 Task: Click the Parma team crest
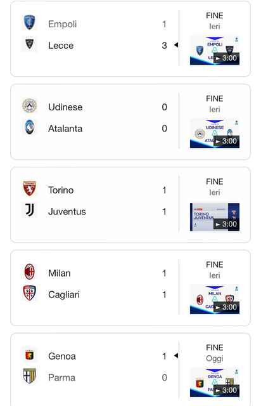[30, 376]
